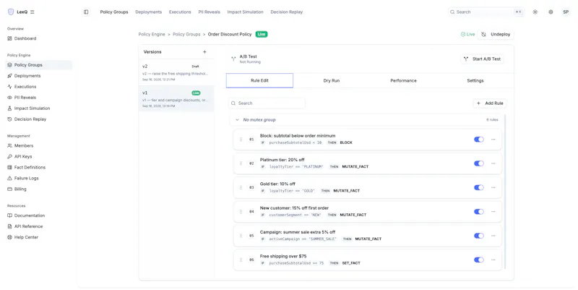Click drag handle of summer sale rule
This screenshot has height=290, width=578.
point(241,236)
